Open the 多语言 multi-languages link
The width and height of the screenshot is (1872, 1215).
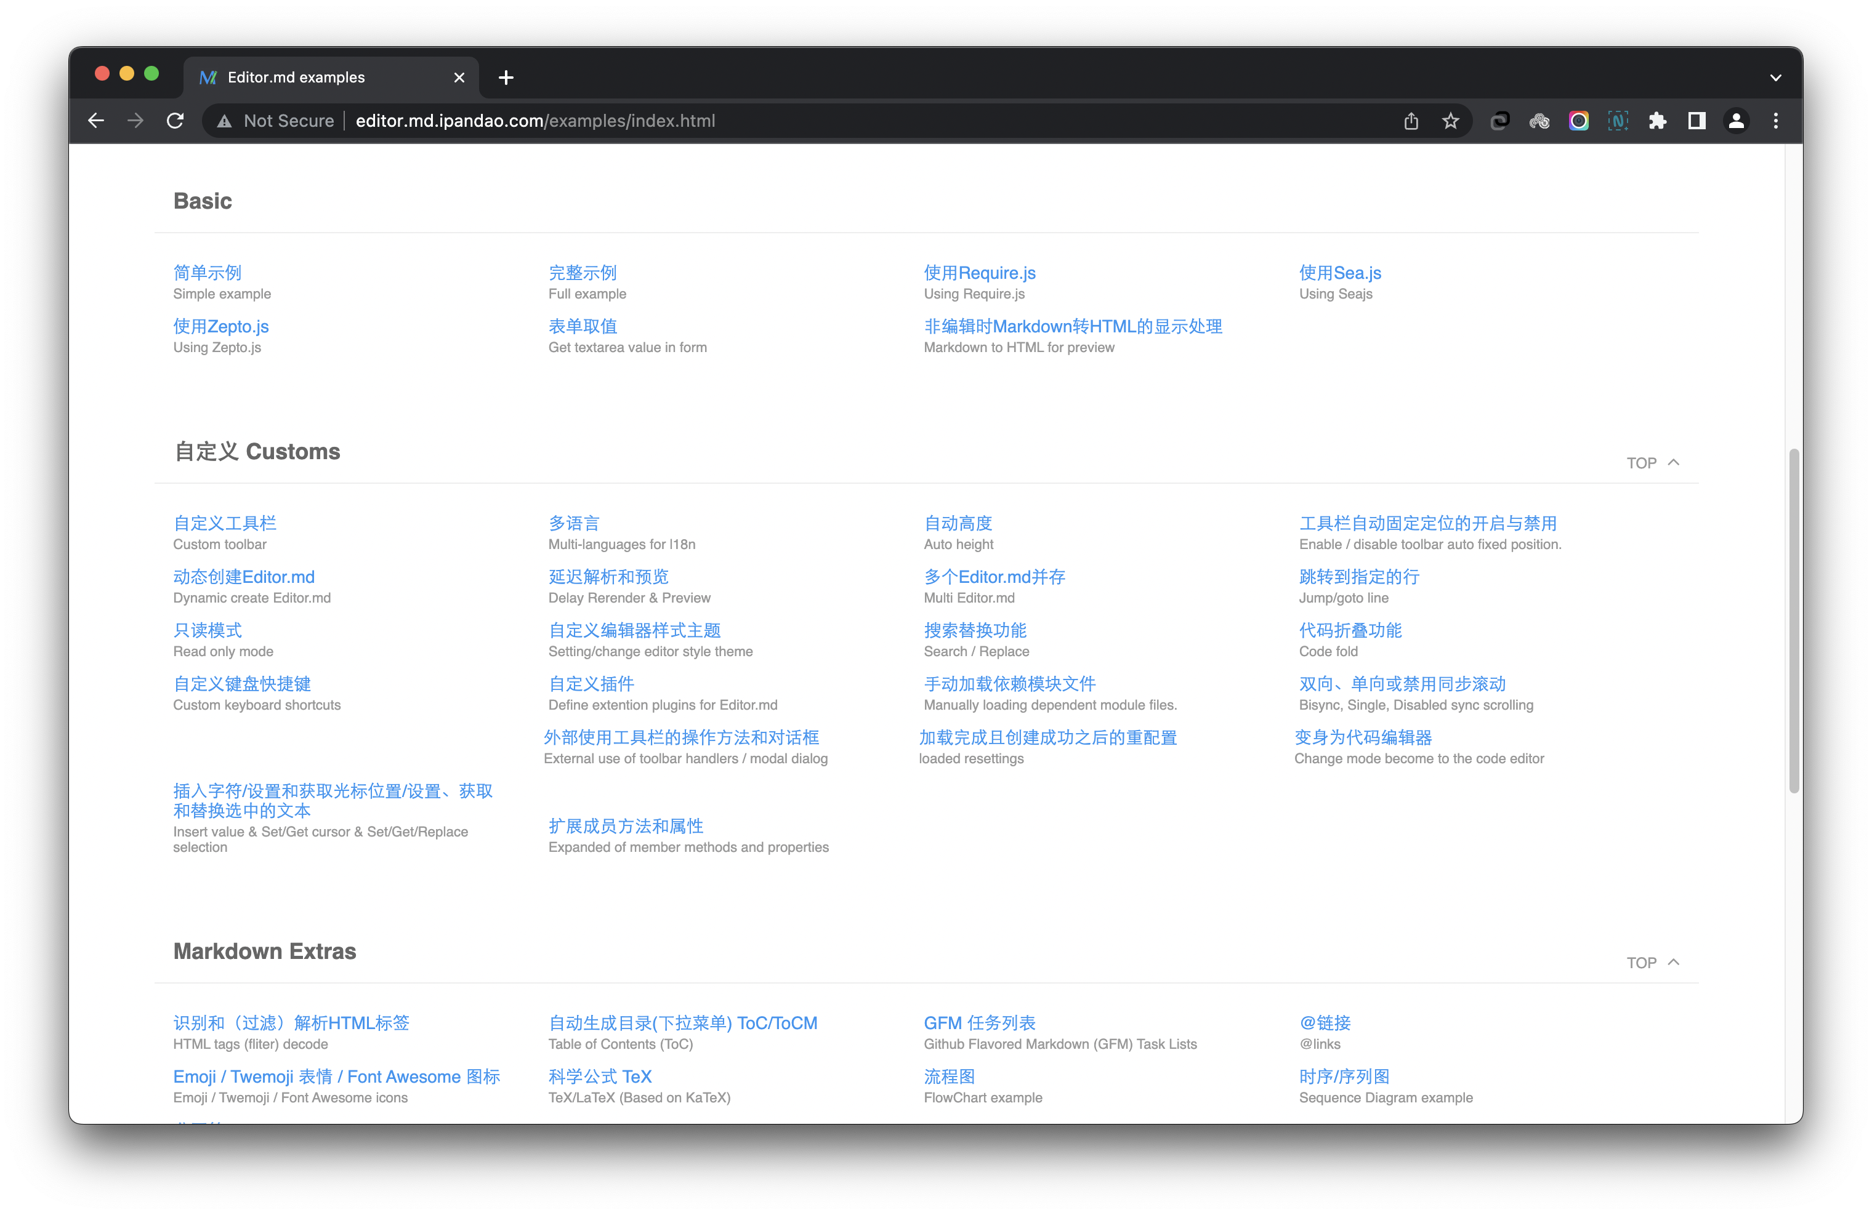(573, 523)
